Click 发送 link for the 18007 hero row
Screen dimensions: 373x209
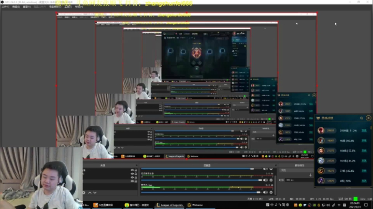364,141
